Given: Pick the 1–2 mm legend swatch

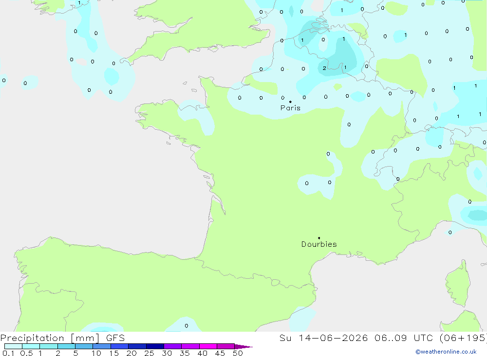Looking at the screenshot, I should tap(49, 346).
